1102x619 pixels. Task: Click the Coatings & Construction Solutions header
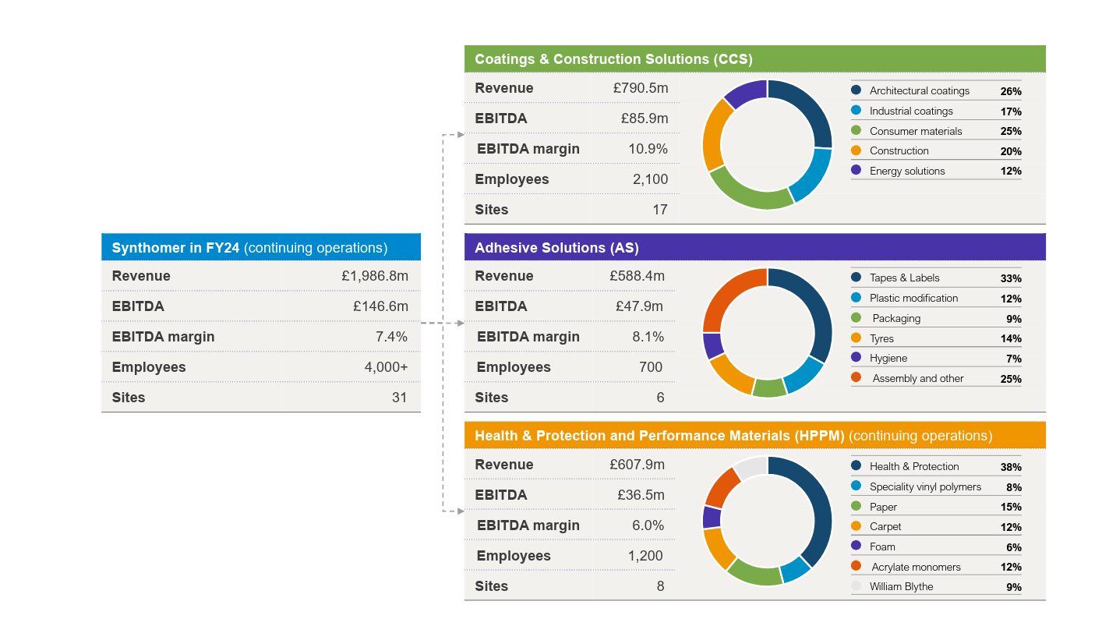[613, 59]
